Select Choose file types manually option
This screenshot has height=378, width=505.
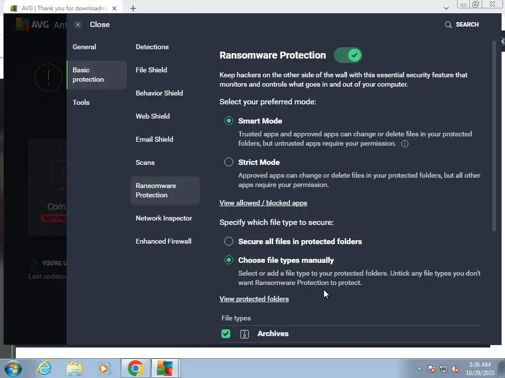pyautogui.click(x=229, y=260)
